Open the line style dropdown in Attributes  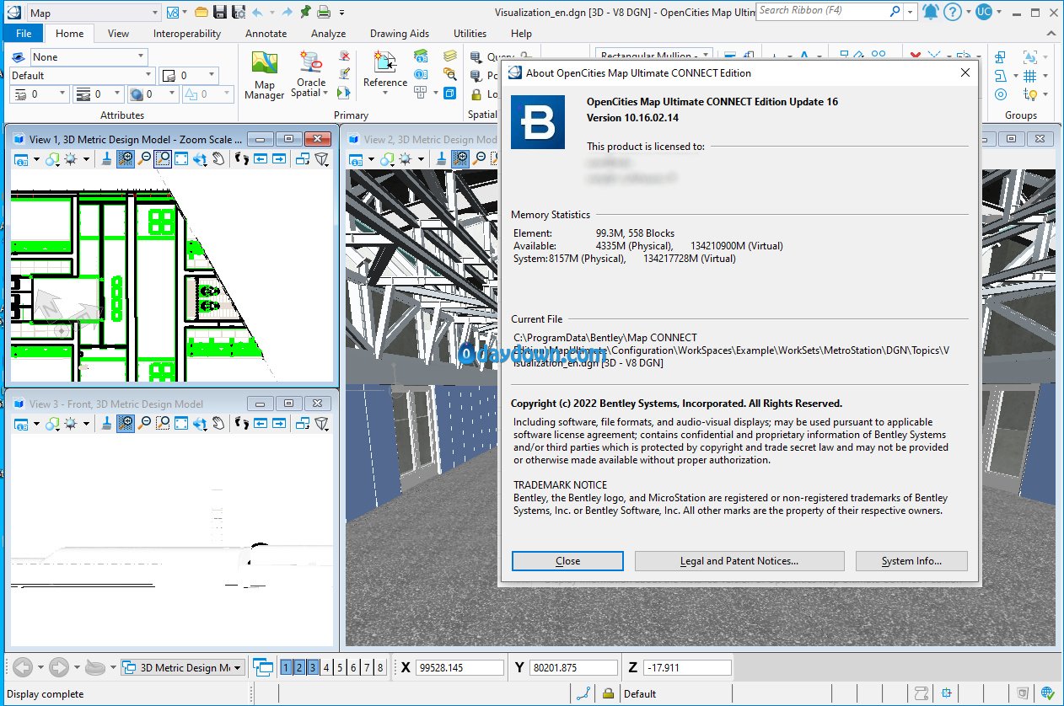click(x=39, y=94)
